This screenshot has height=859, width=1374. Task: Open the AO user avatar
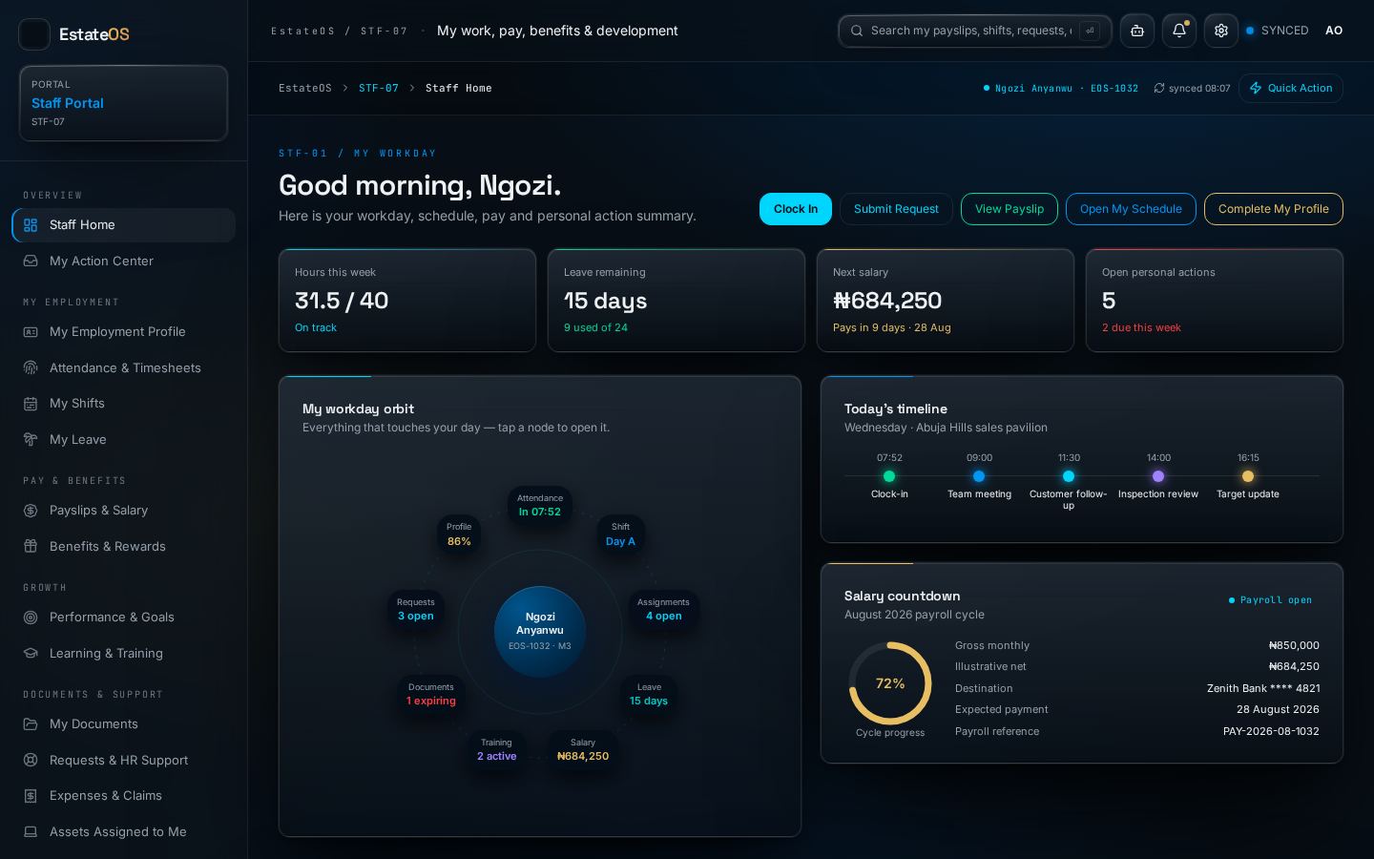pyautogui.click(x=1334, y=31)
